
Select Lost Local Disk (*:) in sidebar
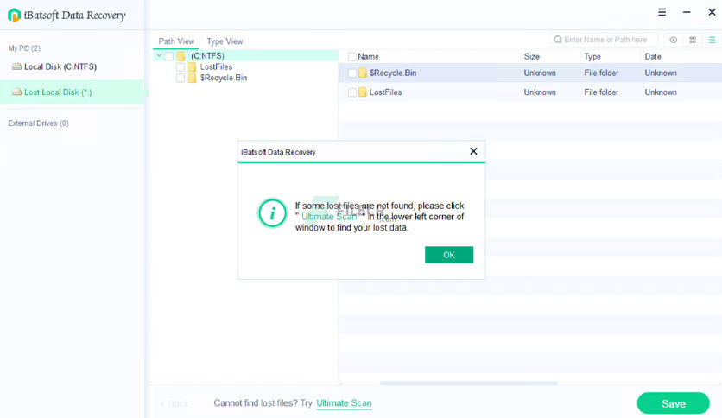tap(72, 92)
